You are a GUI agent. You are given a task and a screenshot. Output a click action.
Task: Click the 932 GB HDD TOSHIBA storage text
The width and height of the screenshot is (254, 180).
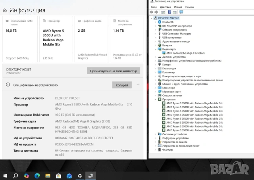(94, 130)
